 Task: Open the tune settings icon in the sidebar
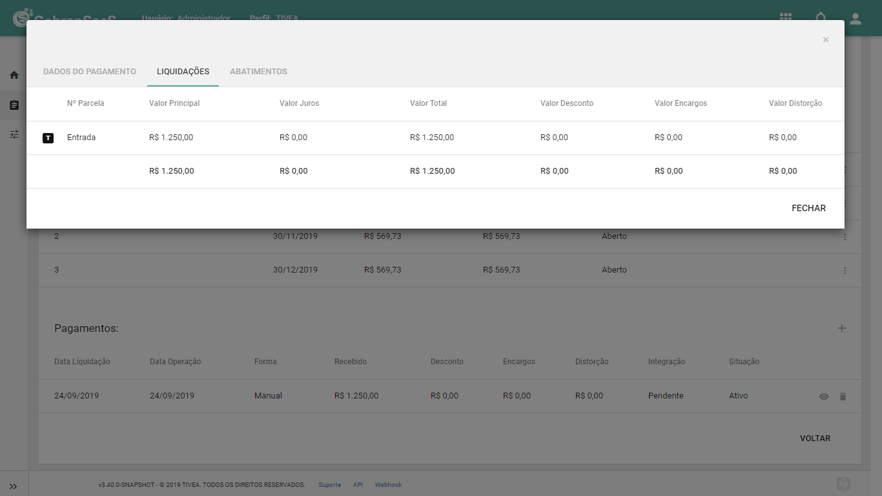[x=14, y=134]
